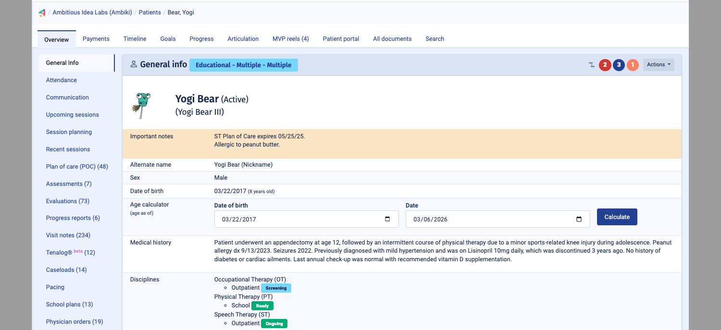Go to Patients via the breadcrumb link

tap(149, 12)
